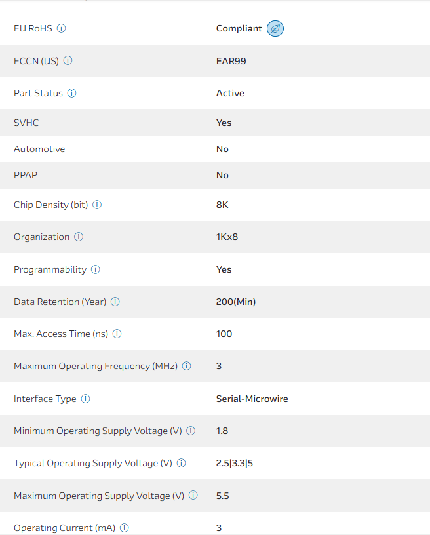The height and width of the screenshot is (535, 430).
Task: Open the Operating Current (mA) info icon
Action: pos(125,528)
